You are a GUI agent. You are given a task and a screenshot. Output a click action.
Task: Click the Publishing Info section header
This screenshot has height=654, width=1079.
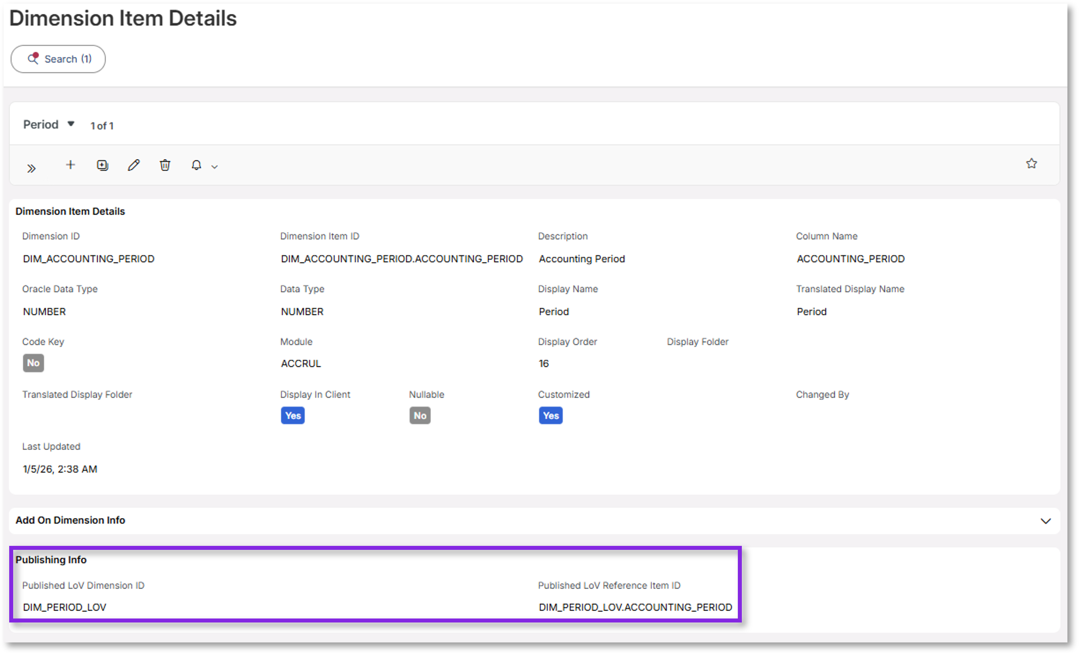(51, 560)
